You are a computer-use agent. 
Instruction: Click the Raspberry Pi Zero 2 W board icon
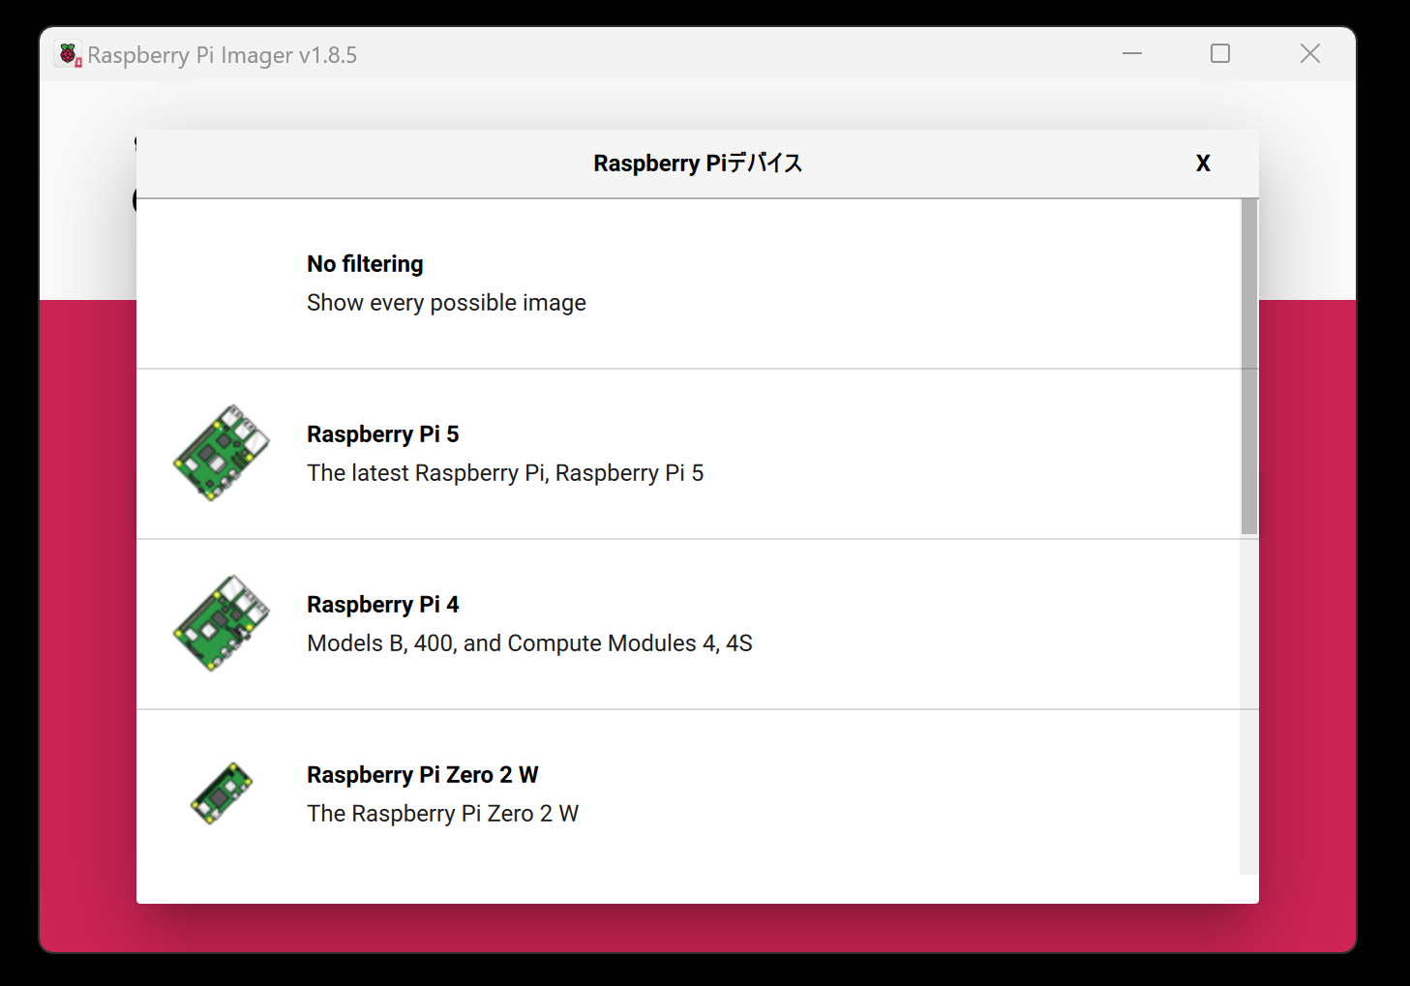point(222,793)
